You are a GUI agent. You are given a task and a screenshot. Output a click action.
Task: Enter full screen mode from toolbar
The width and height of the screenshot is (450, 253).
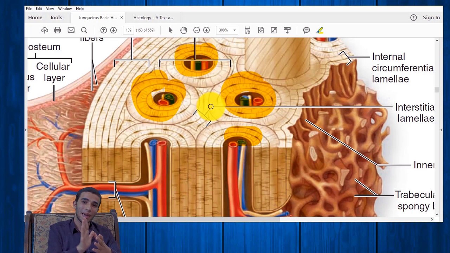point(274,30)
